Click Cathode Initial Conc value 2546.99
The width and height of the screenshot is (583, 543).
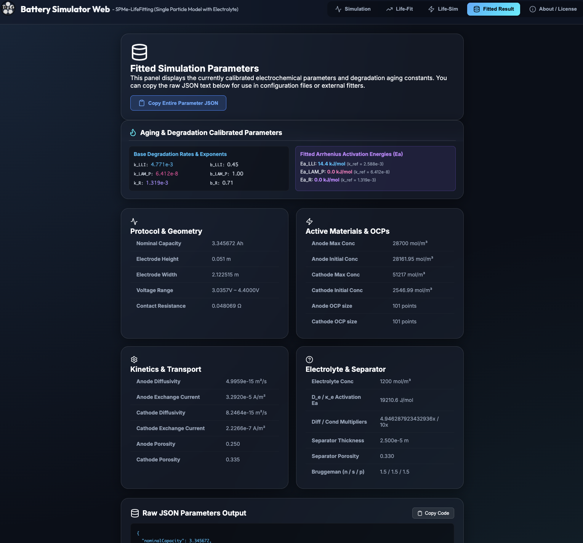click(x=412, y=290)
